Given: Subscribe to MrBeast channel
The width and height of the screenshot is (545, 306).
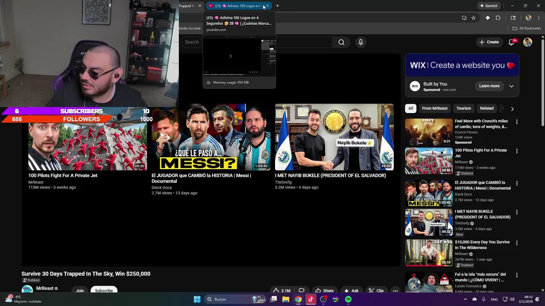Looking at the screenshot, I should click(104, 290).
